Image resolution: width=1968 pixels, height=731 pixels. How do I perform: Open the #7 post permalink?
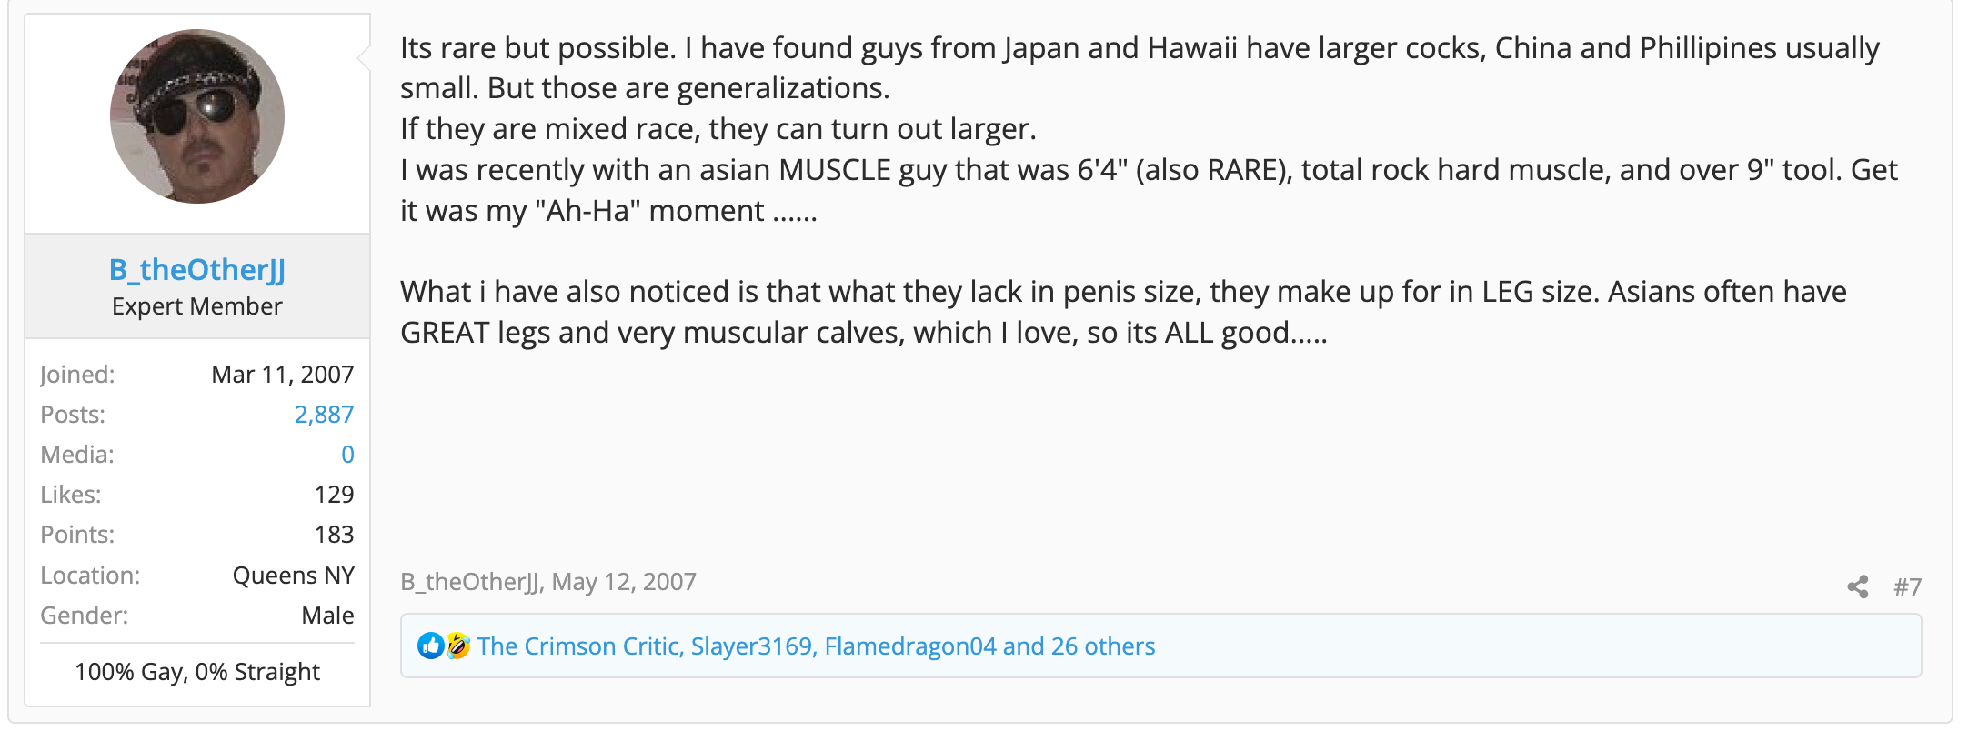[1907, 586]
